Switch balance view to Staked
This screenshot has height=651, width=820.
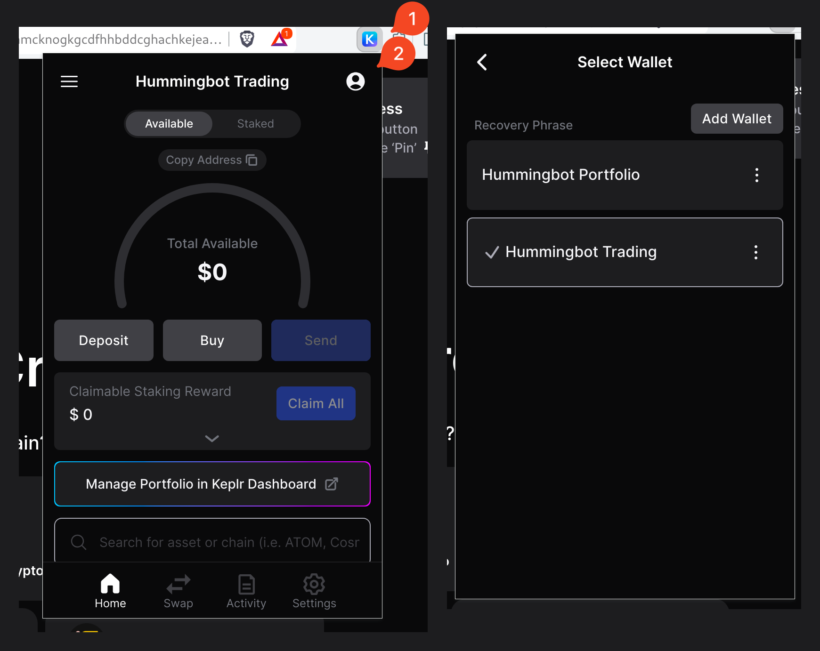point(255,124)
